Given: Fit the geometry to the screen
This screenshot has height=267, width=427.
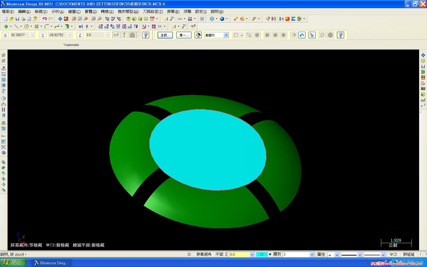Looking at the screenshot, I should coord(60,19).
